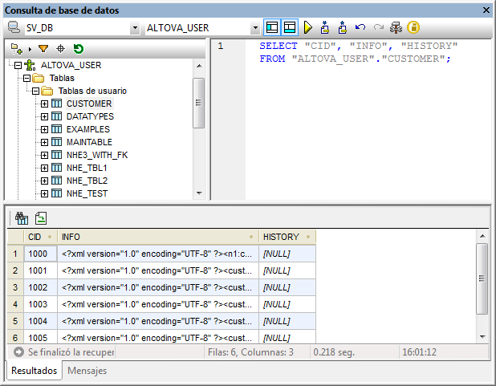
Task: Click the HISTORY column header
Action: pyautogui.click(x=282, y=237)
